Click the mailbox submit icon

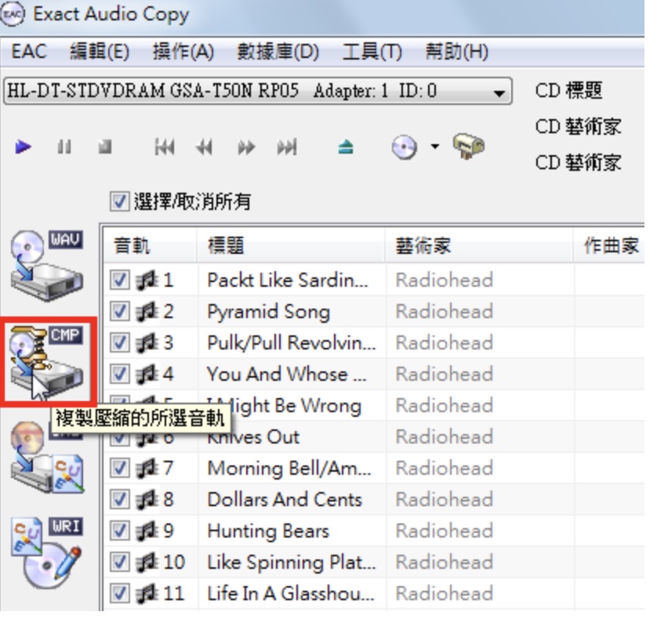coord(469,147)
